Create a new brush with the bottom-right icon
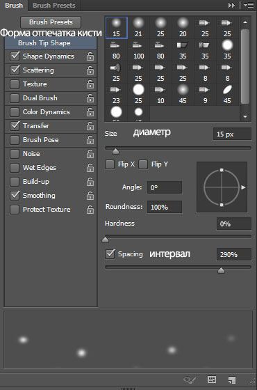 (x=232, y=380)
